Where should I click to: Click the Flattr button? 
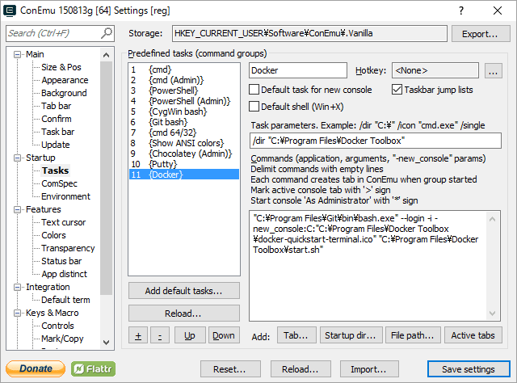pos(94,368)
